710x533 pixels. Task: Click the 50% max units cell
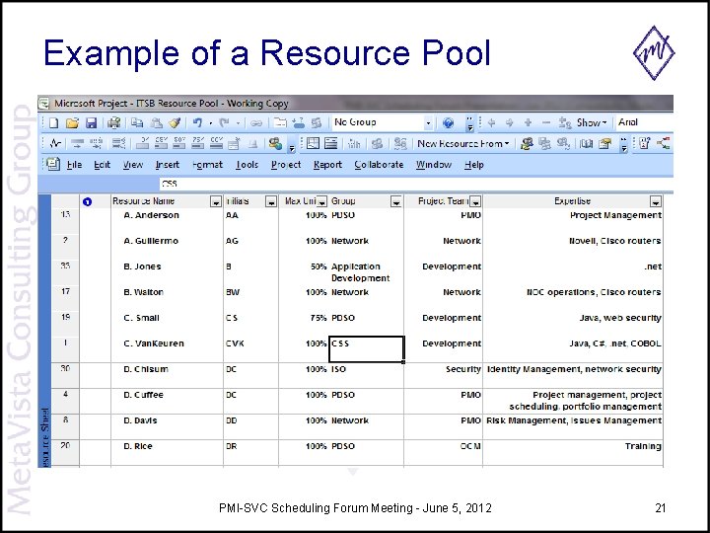(x=304, y=272)
